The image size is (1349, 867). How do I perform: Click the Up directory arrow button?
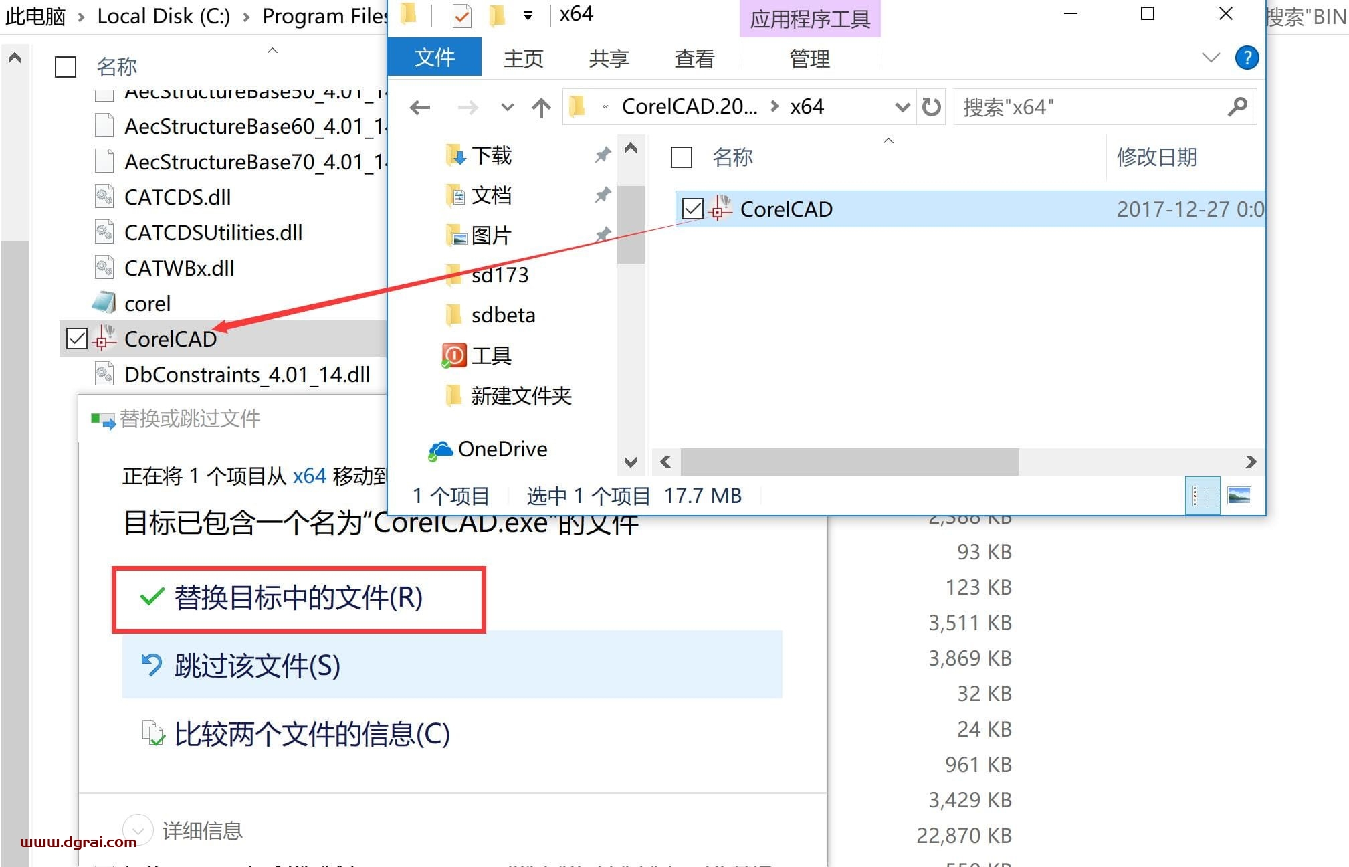[541, 107]
